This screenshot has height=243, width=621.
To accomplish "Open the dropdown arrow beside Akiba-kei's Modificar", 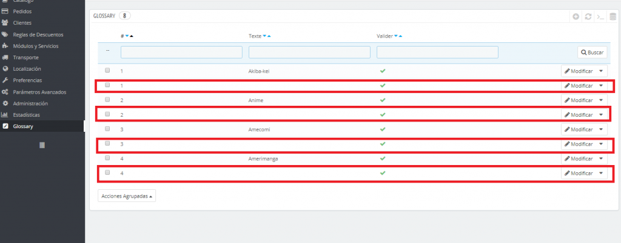I will (601, 71).
